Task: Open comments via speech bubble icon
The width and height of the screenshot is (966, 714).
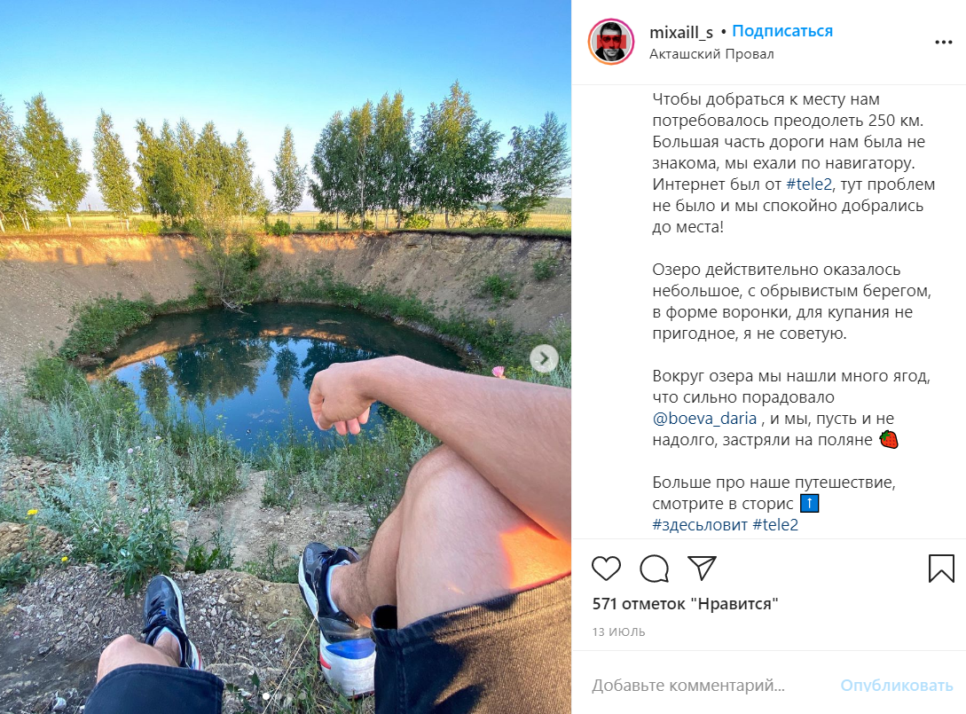Action: click(x=655, y=568)
